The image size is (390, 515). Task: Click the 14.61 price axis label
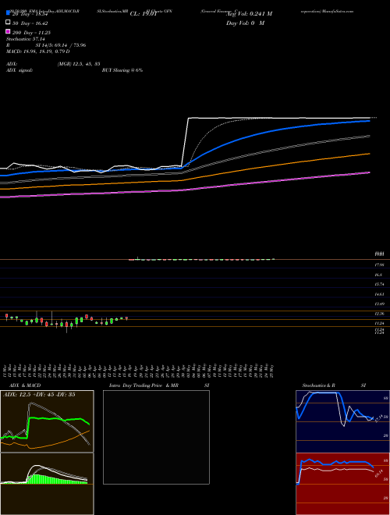(380, 294)
